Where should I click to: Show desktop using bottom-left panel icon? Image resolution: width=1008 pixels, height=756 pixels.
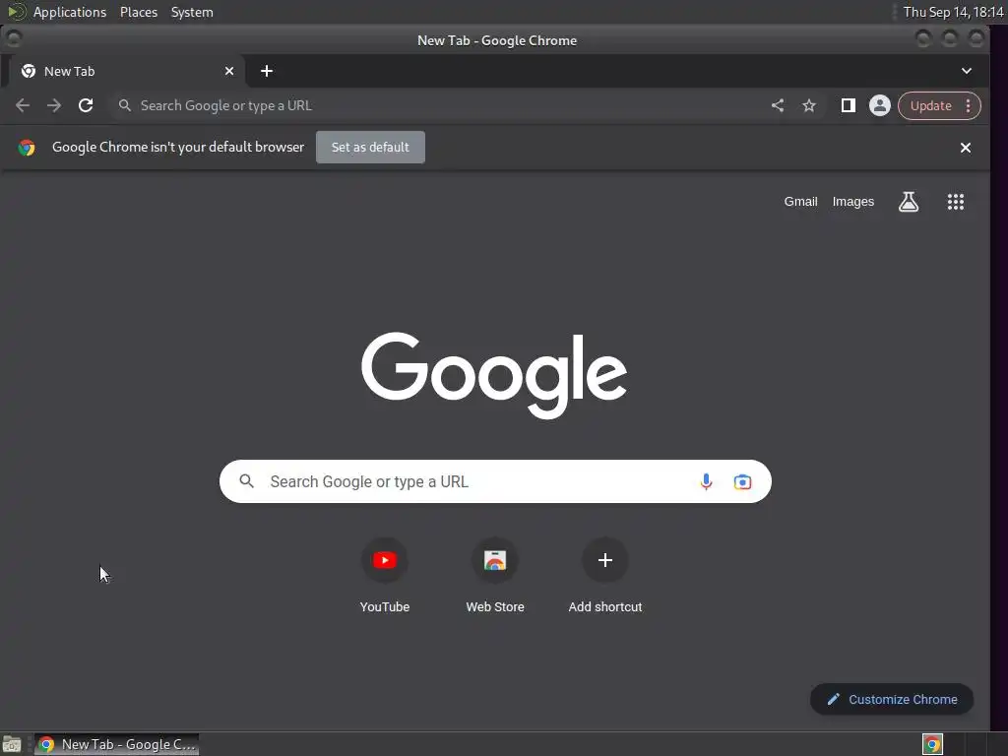point(12,744)
